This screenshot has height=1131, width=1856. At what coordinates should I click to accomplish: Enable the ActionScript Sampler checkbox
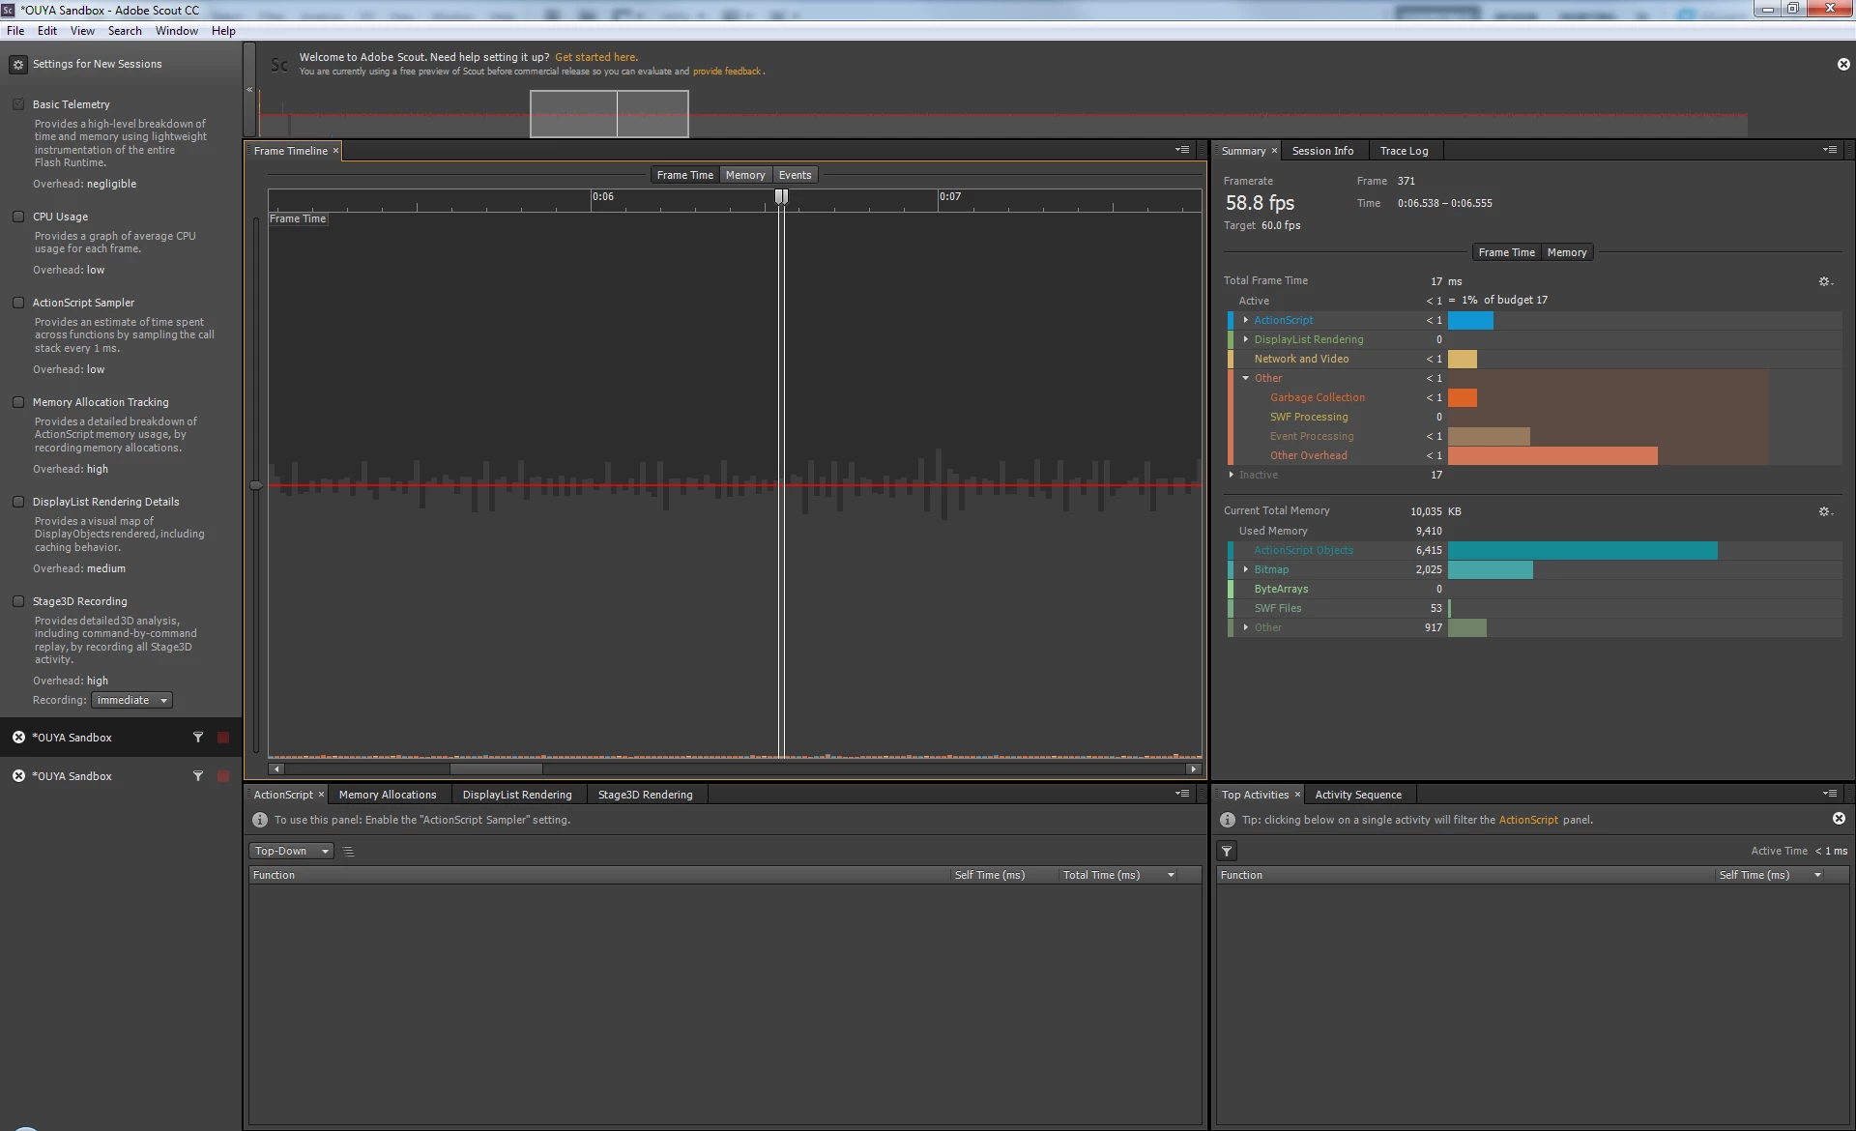click(x=18, y=303)
